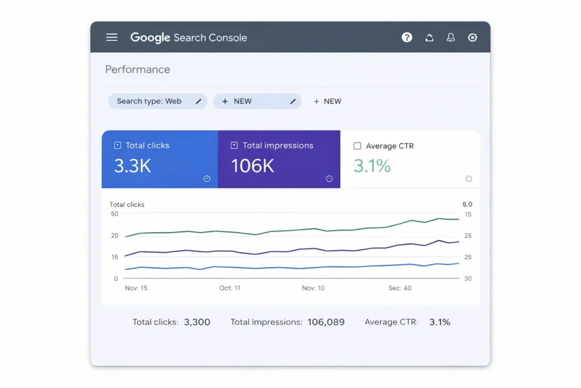Click the circle icon on Average CTR card
Screen dimensions: 581x388
coord(469,178)
